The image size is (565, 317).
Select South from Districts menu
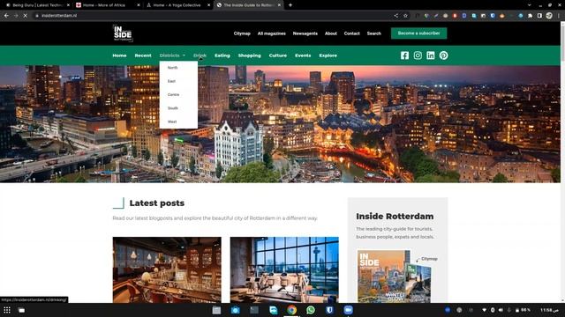click(173, 108)
